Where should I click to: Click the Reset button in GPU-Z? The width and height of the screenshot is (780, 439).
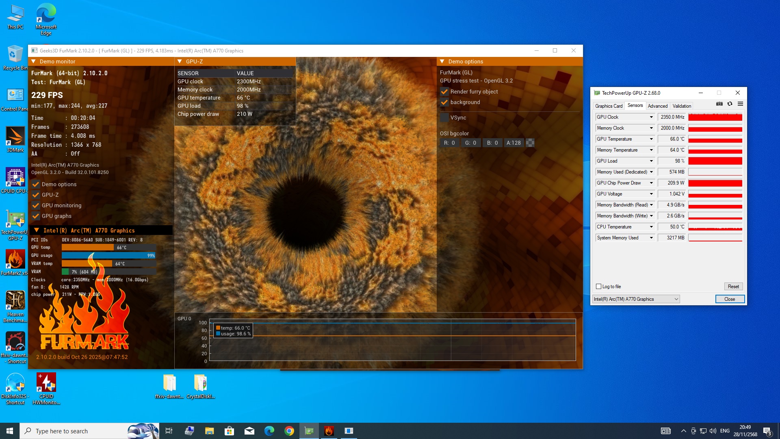pyautogui.click(x=733, y=287)
